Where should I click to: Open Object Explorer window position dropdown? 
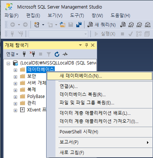point(80,45)
